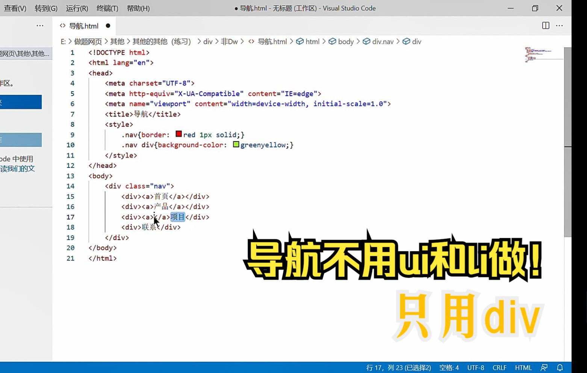Image resolution: width=587 pixels, height=373 pixels.
Task: Click line number 9 in gutter
Action: click(72, 135)
